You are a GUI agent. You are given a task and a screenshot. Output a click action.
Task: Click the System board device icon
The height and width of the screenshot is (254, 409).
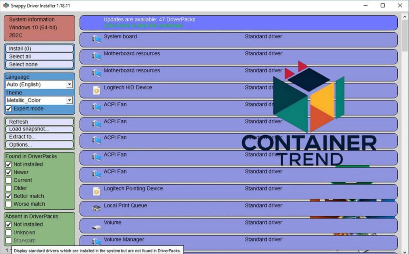tap(97, 39)
